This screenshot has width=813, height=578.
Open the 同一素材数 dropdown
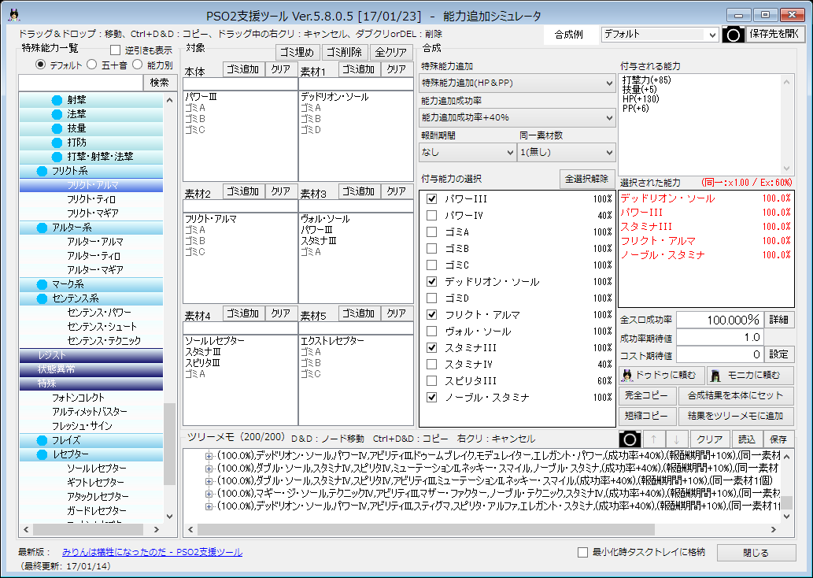[566, 153]
